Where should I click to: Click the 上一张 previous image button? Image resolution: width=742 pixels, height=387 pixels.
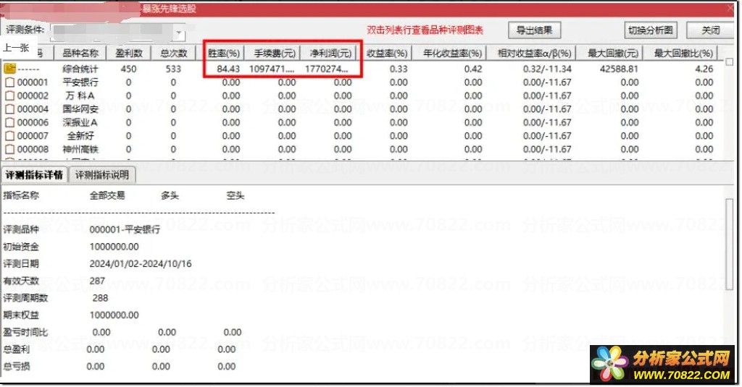tap(16, 48)
